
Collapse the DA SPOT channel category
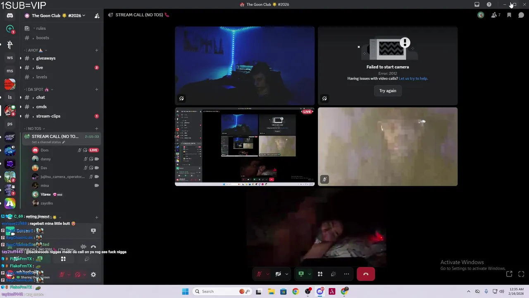point(38,89)
